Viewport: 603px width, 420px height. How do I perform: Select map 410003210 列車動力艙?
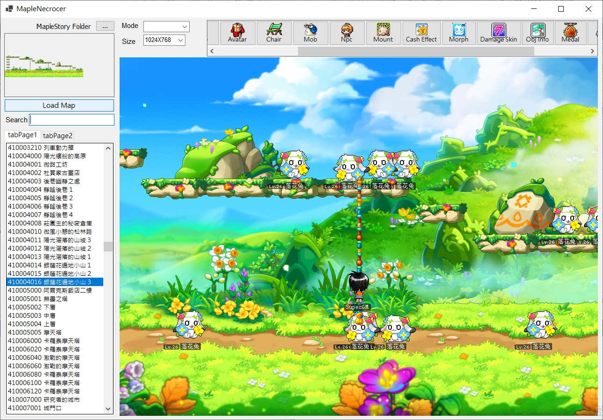[x=55, y=147]
